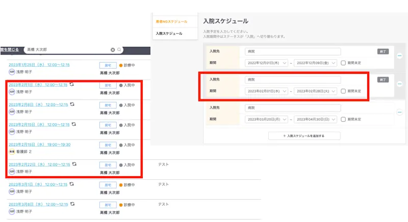408x222 pixels.
Task: Open the 2022年12月01日(木) start date dropdown
Action: pyautogui.click(x=266, y=63)
